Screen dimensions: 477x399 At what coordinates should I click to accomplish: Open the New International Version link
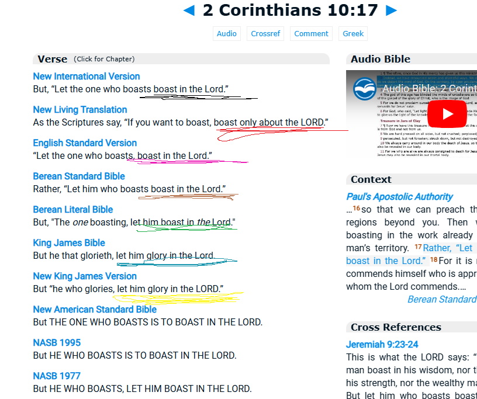(x=86, y=76)
